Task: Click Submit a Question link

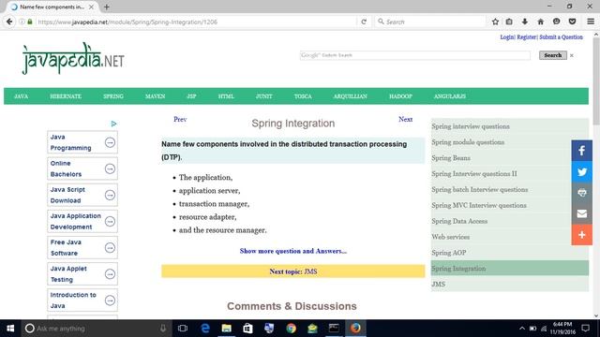Action: point(561,37)
